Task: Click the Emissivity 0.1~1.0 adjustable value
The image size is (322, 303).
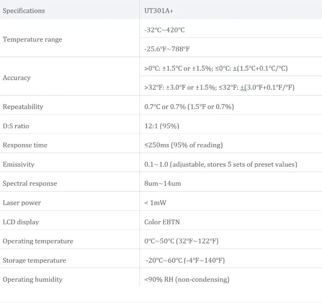Action: point(221,164)
